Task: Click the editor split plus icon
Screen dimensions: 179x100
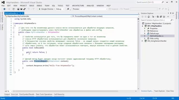Action: pos(138,19)
